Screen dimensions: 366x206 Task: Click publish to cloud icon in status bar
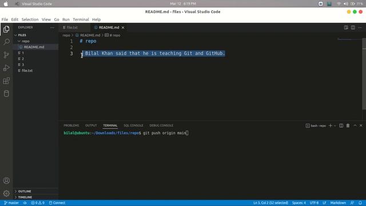[x=25, y=203]
